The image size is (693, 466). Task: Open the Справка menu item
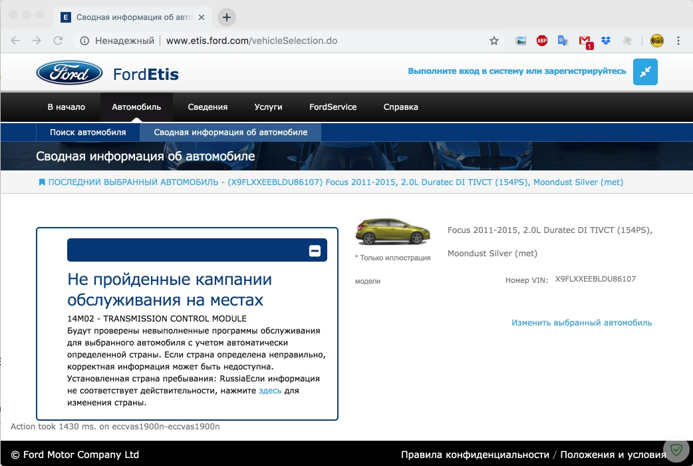click(401, 107)
